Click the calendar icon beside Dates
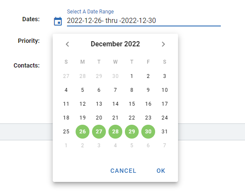The width and height of the screenshot is (245, 191). click(x=58, y=21)
